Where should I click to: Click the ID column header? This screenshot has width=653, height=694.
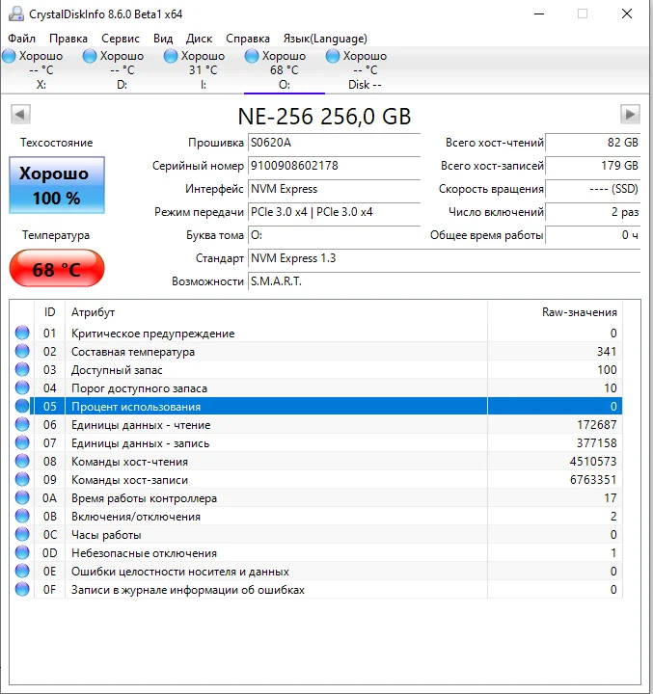tap(49, 312)
